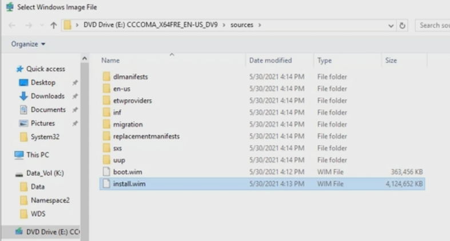Sort files by Name column header

(111, 61)
